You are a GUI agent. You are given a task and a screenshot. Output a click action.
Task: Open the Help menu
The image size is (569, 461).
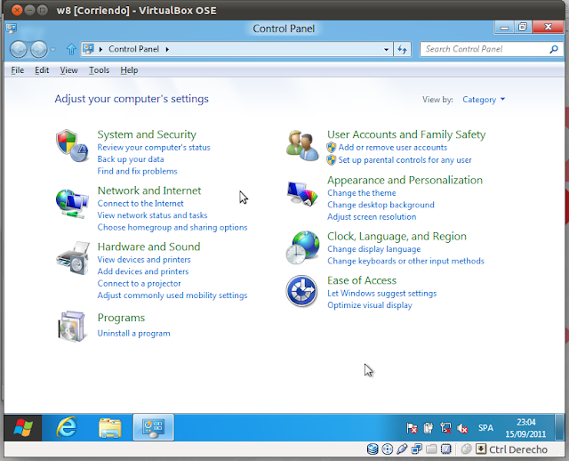coord(129,70)
